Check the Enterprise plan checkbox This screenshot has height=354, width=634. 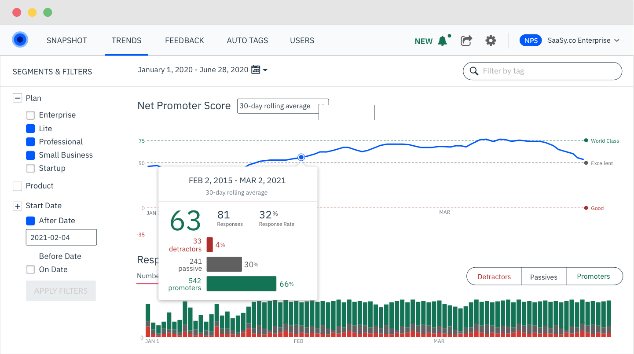[x=30, y=115]
